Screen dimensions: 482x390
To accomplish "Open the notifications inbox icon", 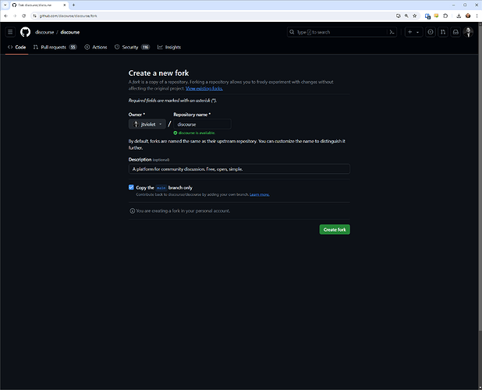I will click(455, 32).
